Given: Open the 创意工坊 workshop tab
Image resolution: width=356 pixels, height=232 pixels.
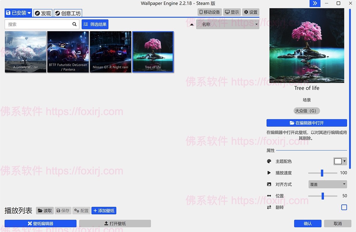Looking at the screenshot, I should (x=68, y=13).
